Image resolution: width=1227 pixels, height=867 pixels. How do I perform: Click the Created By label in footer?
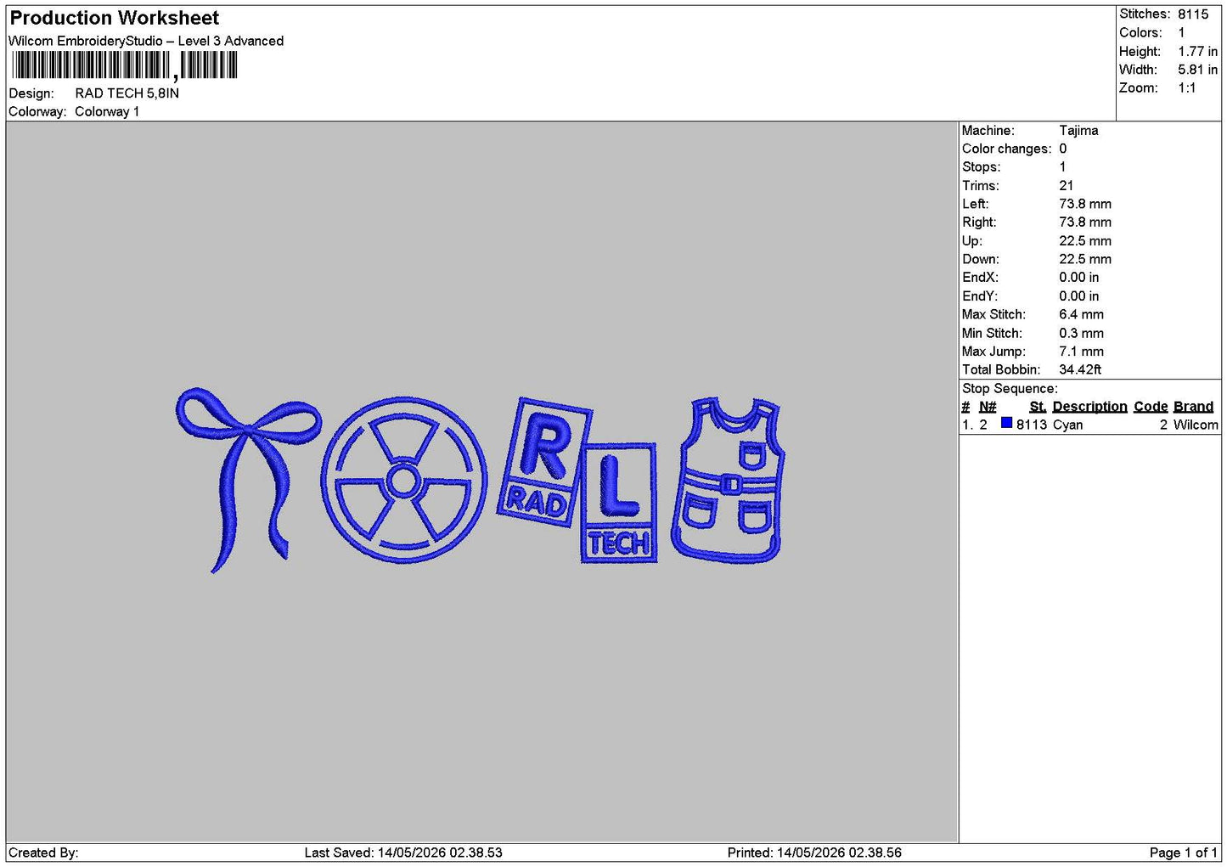43,853
